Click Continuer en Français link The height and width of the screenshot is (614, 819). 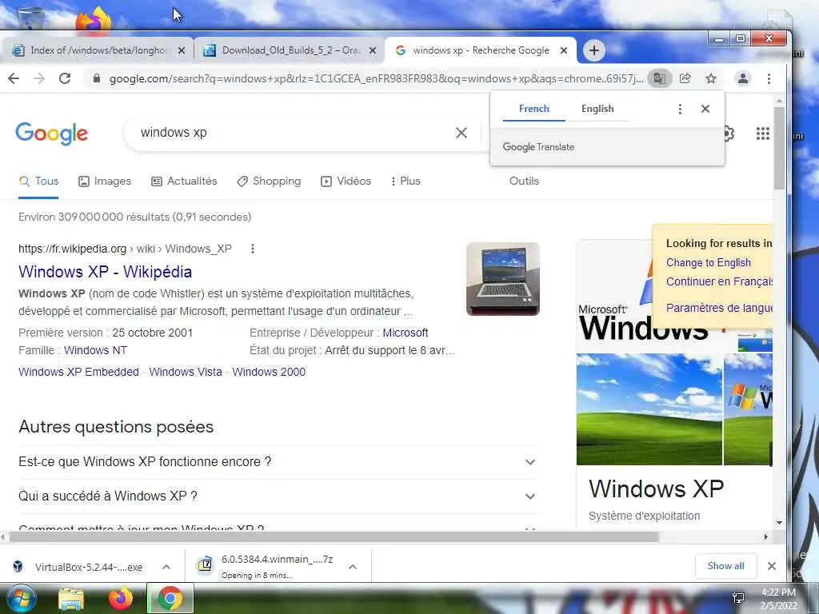coord(719,281)
